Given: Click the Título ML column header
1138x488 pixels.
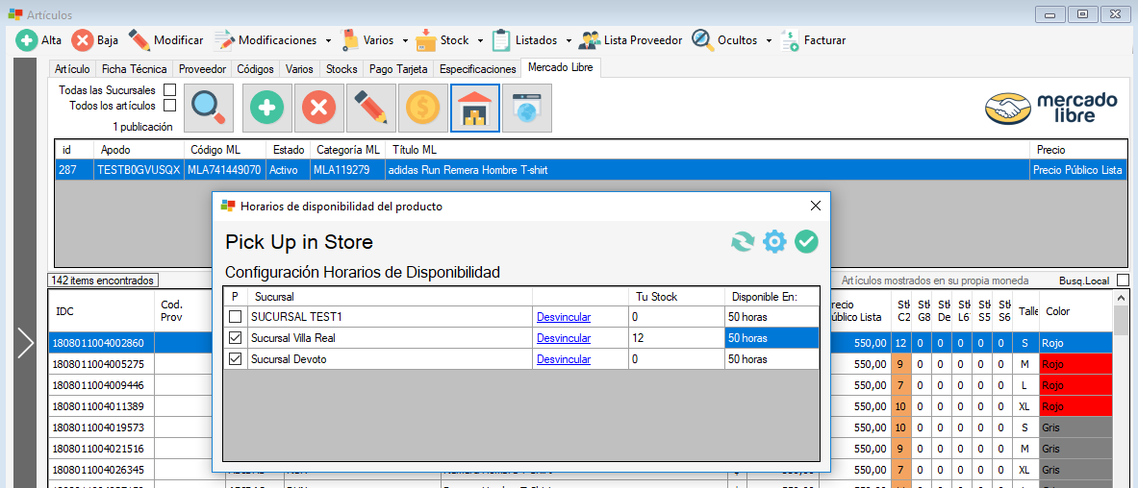Looking at the screenshot, I should point(708,149).
